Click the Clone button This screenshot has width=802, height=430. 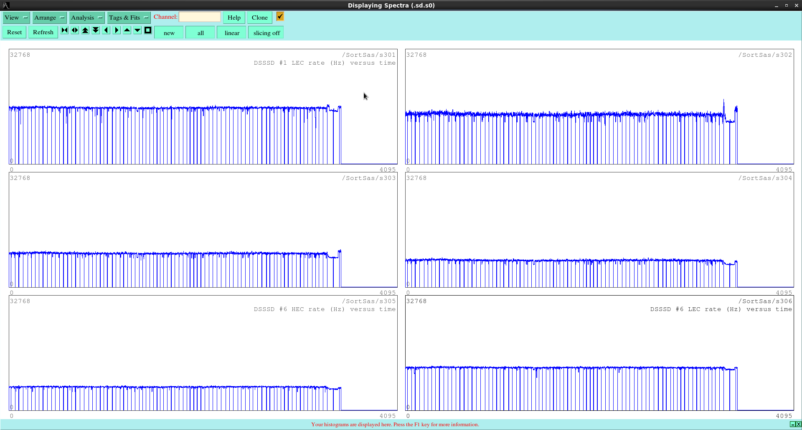[x=260, y=18]
